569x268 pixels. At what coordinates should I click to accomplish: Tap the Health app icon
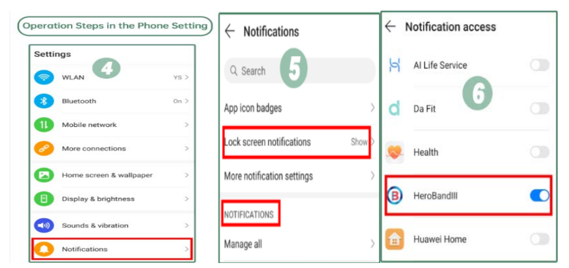tap(394, 152)
